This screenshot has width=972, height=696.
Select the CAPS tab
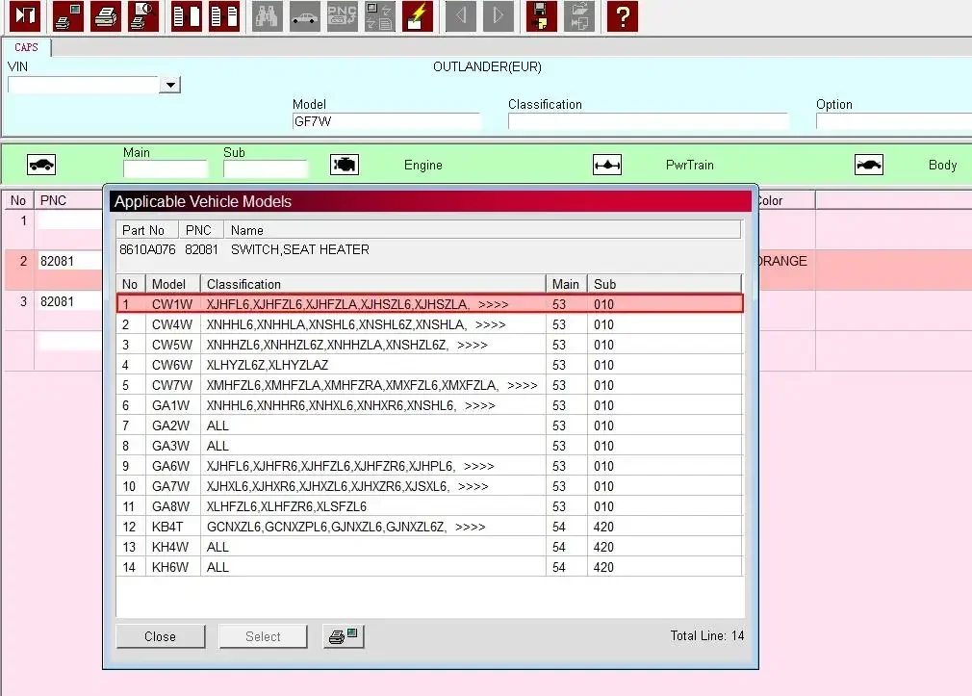coord(26,47)
